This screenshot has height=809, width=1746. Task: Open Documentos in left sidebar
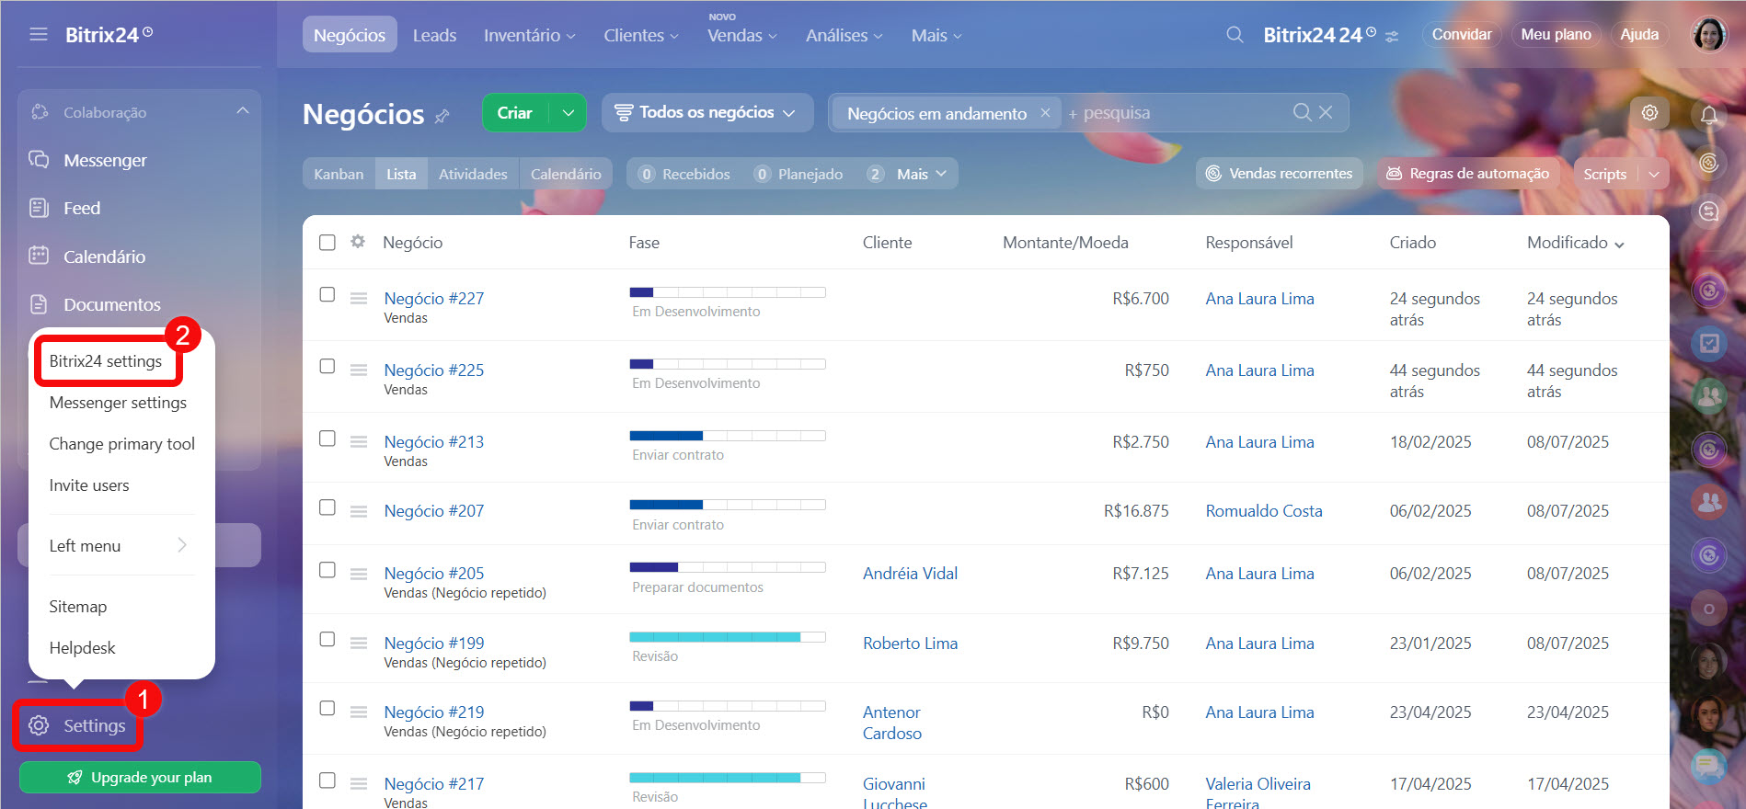111,304
